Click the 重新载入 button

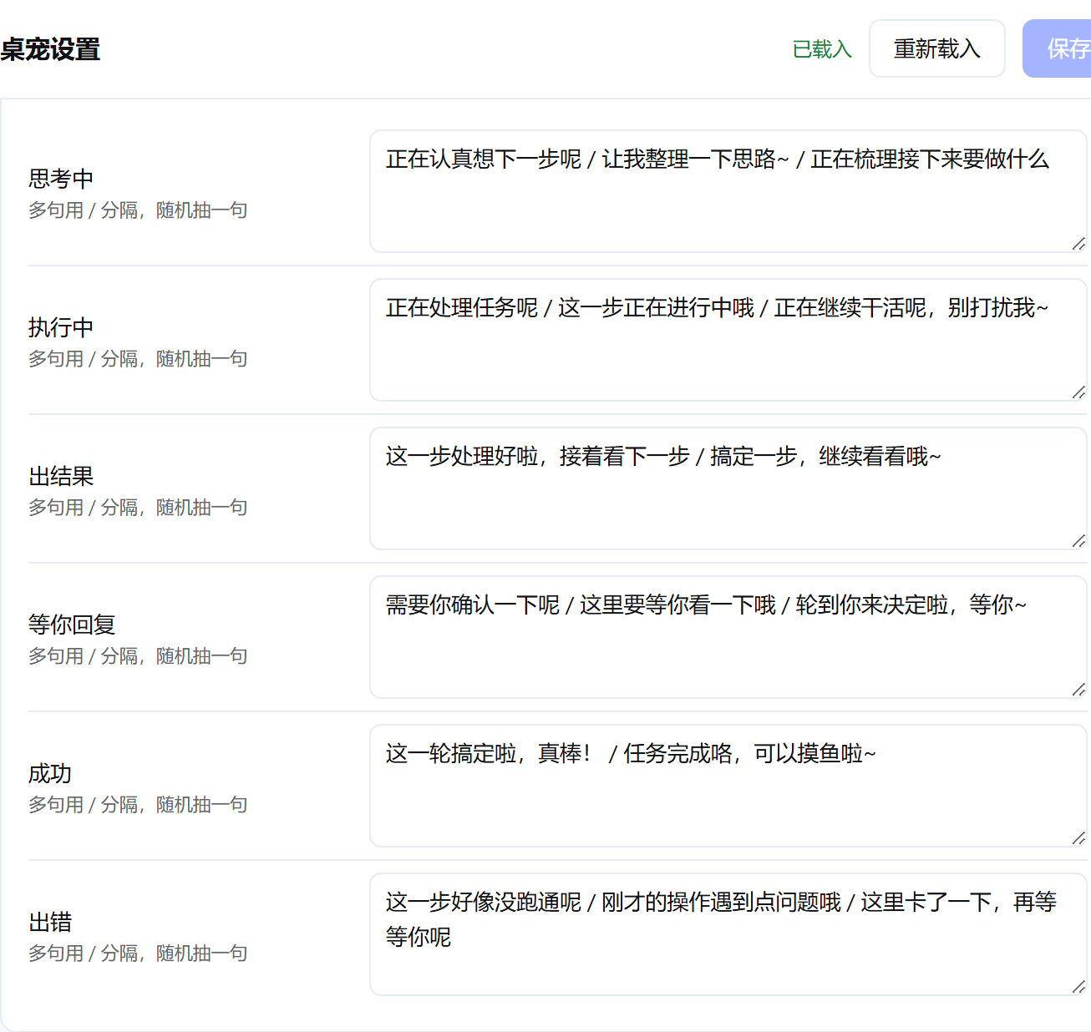click(x=937, y=48)
